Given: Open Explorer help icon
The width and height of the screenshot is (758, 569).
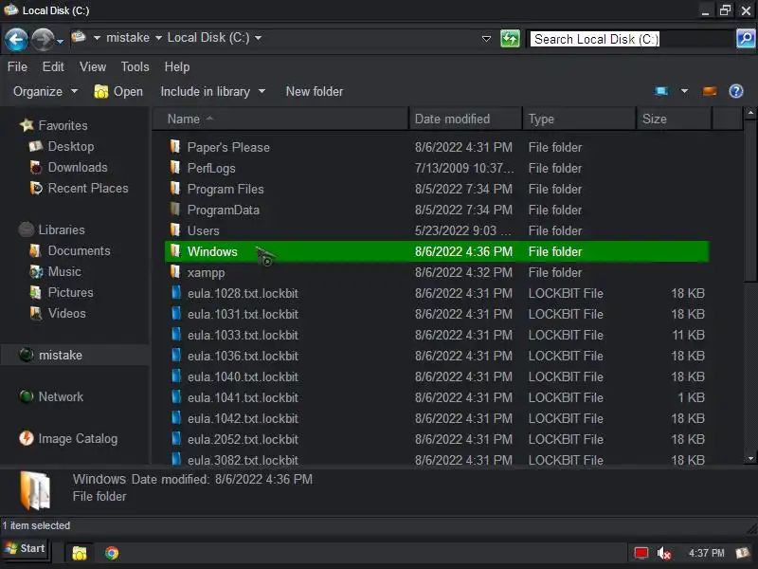Looking at the screenshot, I should tap(736, 91).
